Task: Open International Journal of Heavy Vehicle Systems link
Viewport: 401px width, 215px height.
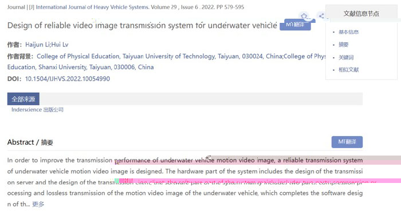Action: point(92,7)
